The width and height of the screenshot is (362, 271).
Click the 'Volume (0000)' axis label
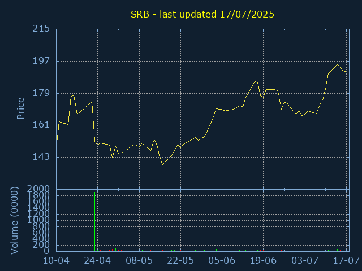click(x=14, y=221)
